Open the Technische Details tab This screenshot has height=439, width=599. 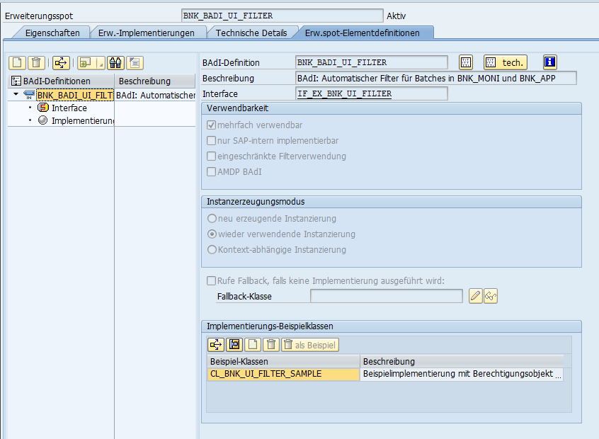(251, 33)
